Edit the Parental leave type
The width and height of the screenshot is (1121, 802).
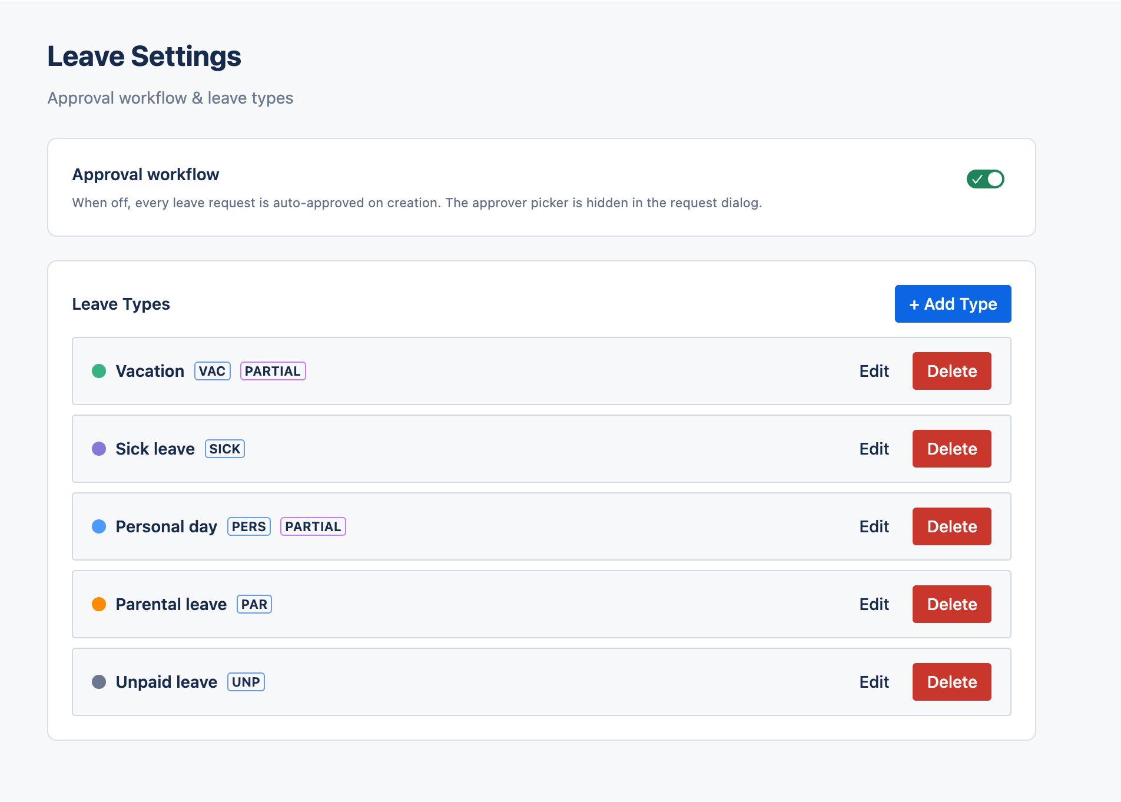tap(874, 604)
